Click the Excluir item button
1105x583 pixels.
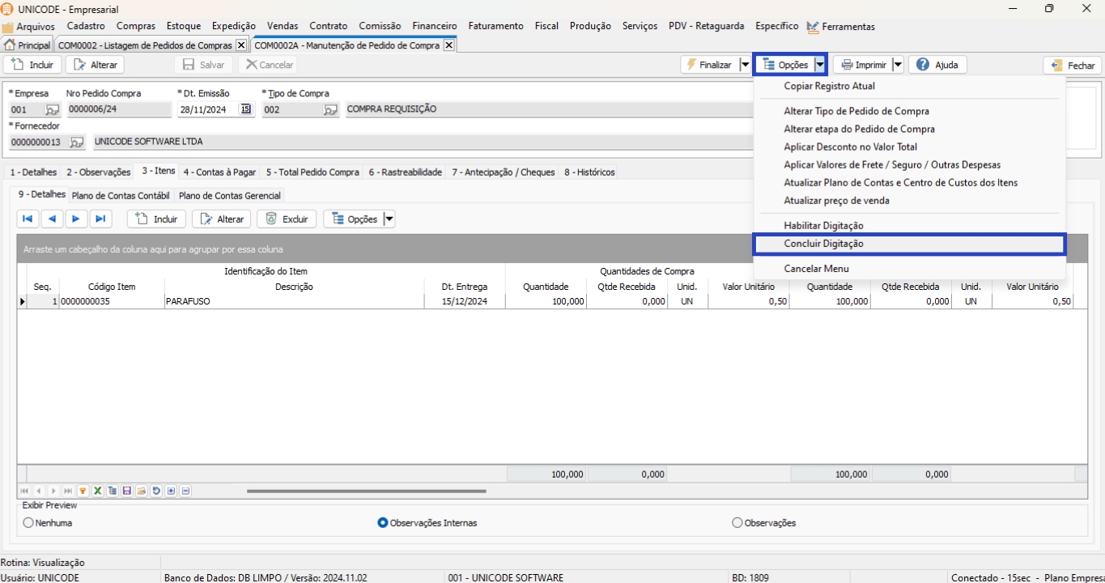pyautogui.click(x=287, y=219)
